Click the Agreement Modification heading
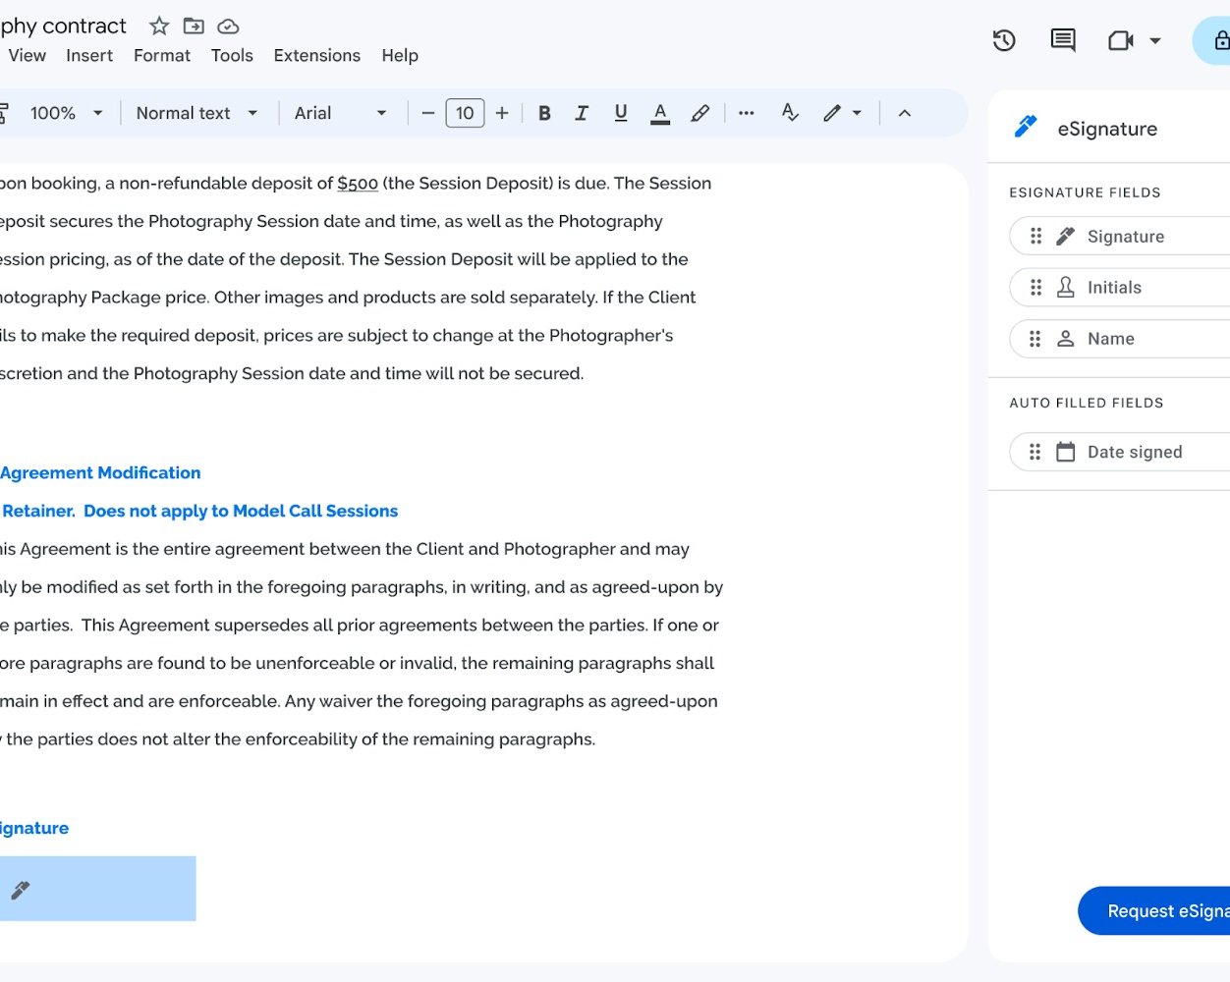Image resolution: width=1230 pixels, height=982 pixels. 100,472
